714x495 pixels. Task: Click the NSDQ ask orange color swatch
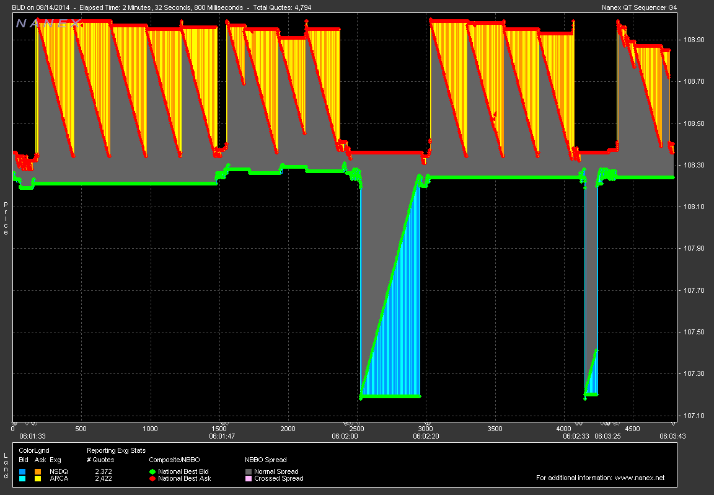tap(38, 472)
